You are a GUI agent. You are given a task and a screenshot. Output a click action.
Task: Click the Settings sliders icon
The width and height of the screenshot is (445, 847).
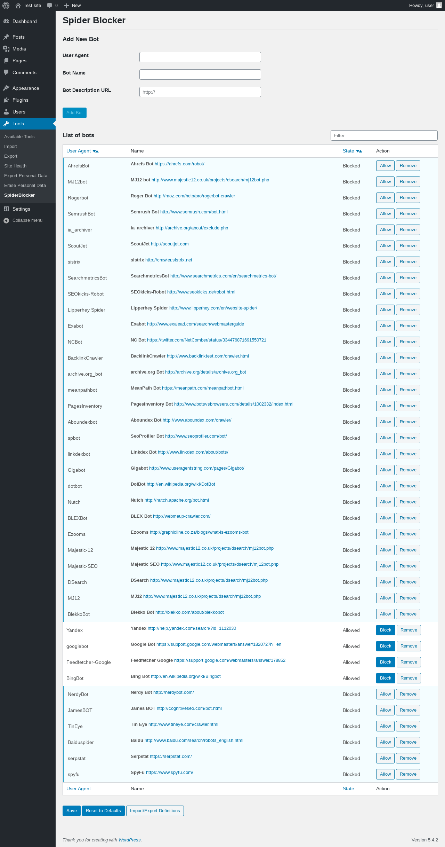point(6,209)
